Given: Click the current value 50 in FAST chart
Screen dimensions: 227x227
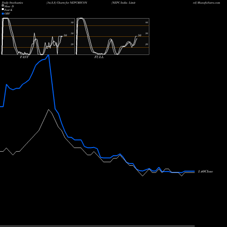Looking at the screenshot, I should coord(65,35).
